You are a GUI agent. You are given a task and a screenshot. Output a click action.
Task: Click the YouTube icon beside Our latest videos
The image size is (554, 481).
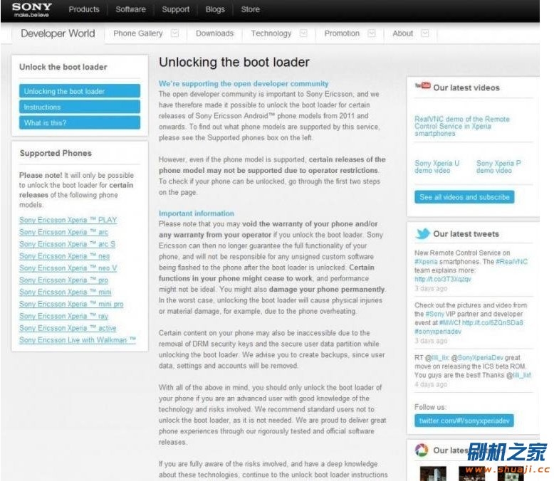pos(422,85)
